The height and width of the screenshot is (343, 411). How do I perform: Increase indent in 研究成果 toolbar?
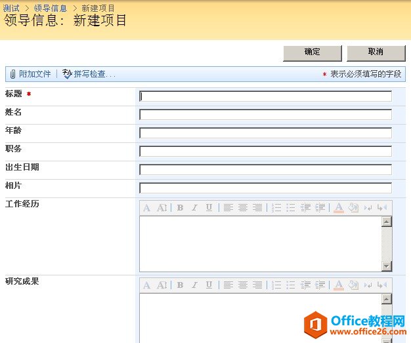point(320,285)
